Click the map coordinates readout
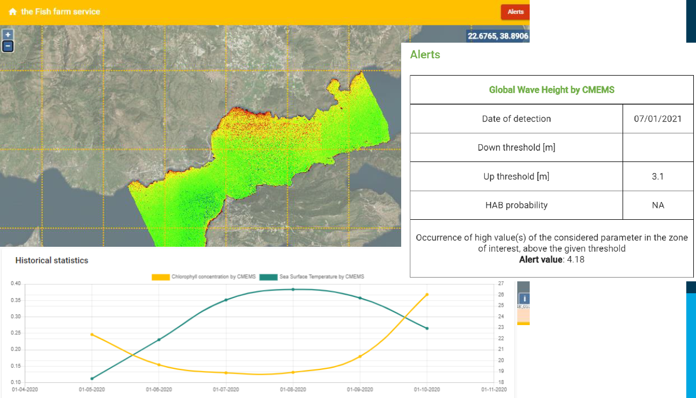Viewport: 696px width, 398px height. coord(498,37)
